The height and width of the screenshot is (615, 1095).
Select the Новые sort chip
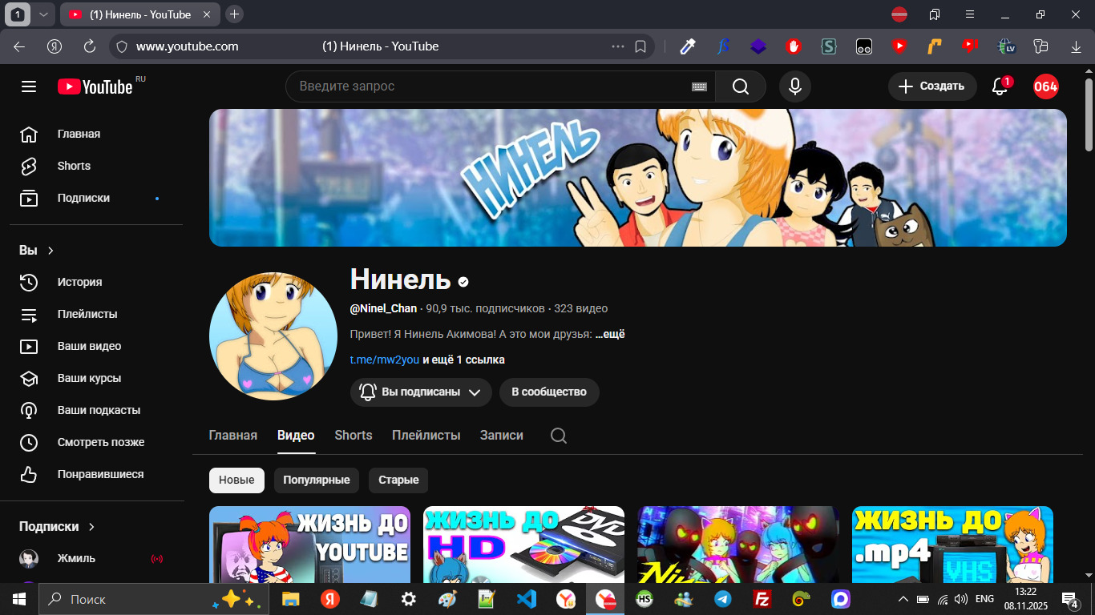coord(236,480)
